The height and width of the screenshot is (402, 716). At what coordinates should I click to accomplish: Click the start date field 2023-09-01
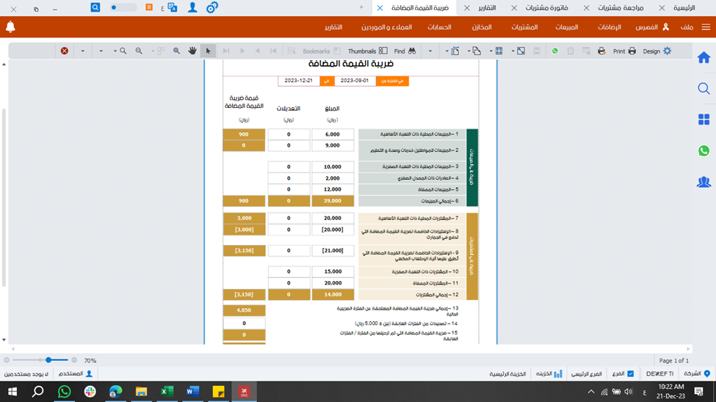(x=355, y=81)
